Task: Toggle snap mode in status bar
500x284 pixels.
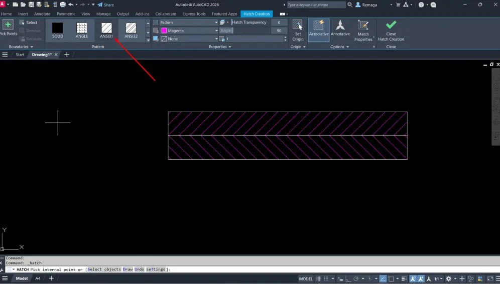Action: point(326,279)
